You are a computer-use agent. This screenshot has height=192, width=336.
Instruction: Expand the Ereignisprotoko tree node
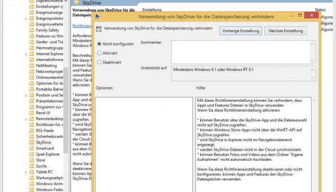pyautogui.click(x=26, y=19)
